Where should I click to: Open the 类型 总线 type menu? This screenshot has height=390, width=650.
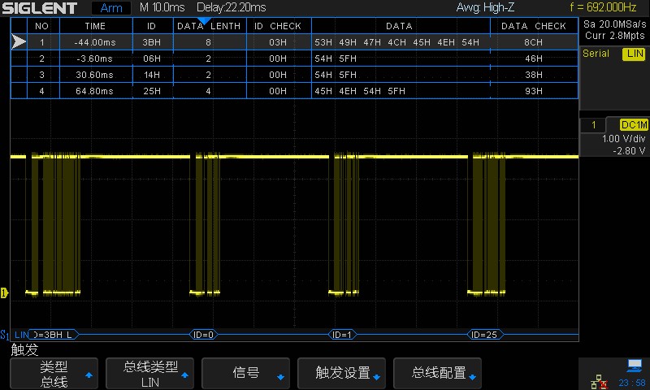[54, 374]
